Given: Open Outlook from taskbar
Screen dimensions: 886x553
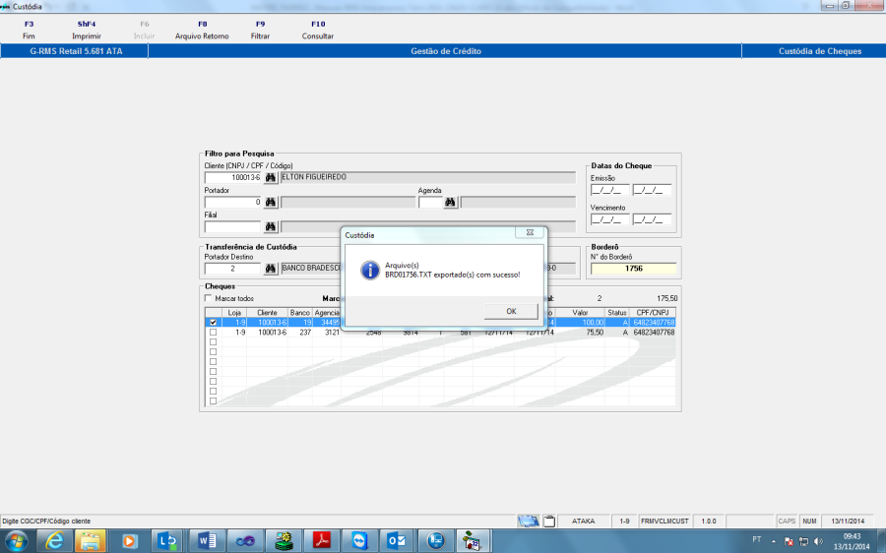Looking at the screenshot, I should click(x=398, y=541).
